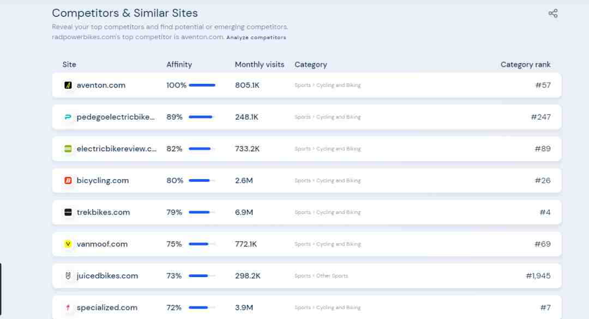Image resolution: width=589 pixels, height=319 pixels.
Task: Click the Sports > Other Sports category
Action: [x=321, y=276]
